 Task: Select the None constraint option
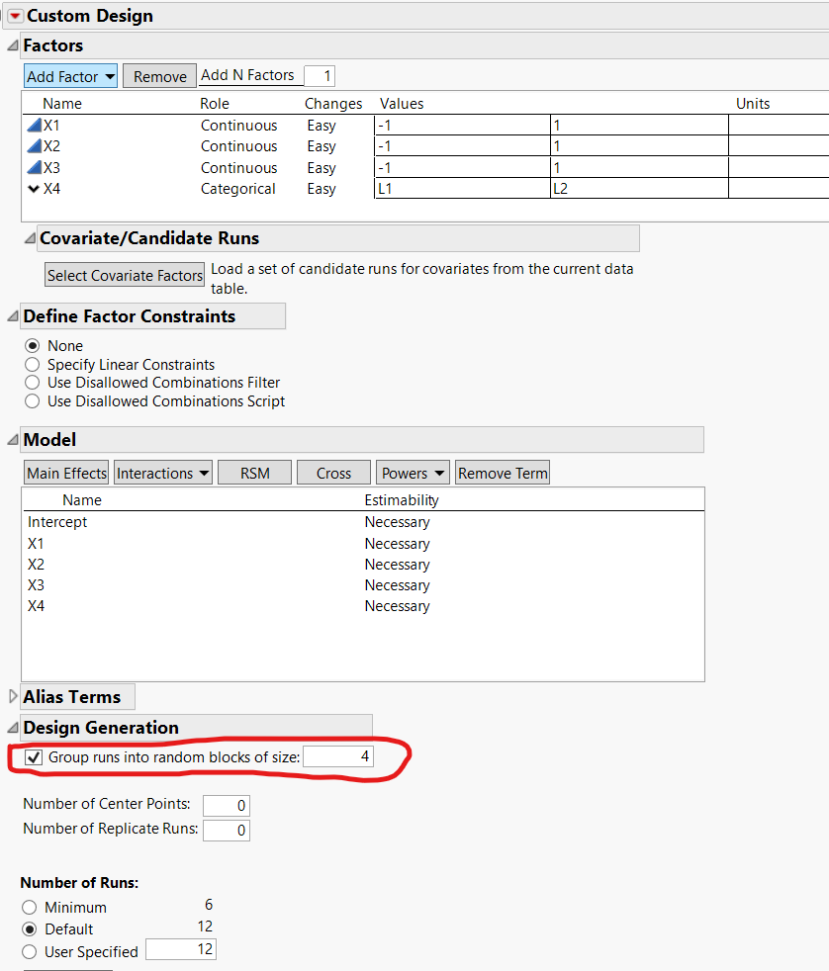pos(33,345)
